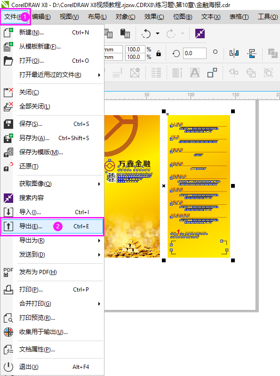Open the 表格 (Table) menu

pos(239,17)
